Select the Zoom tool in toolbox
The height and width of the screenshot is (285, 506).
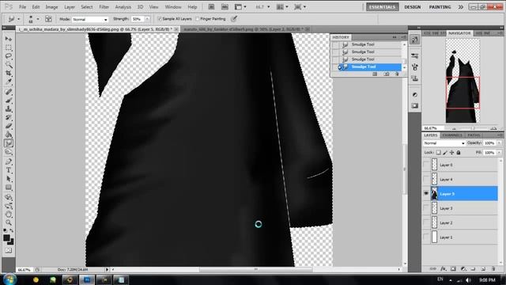[9, 222]
